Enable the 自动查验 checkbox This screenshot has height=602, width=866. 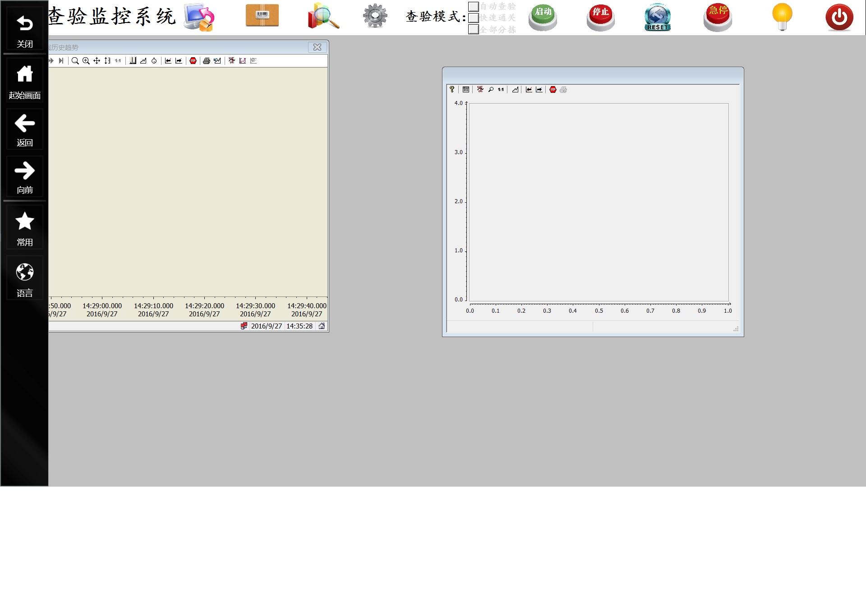pyautogui.click(x=474, y=6)
